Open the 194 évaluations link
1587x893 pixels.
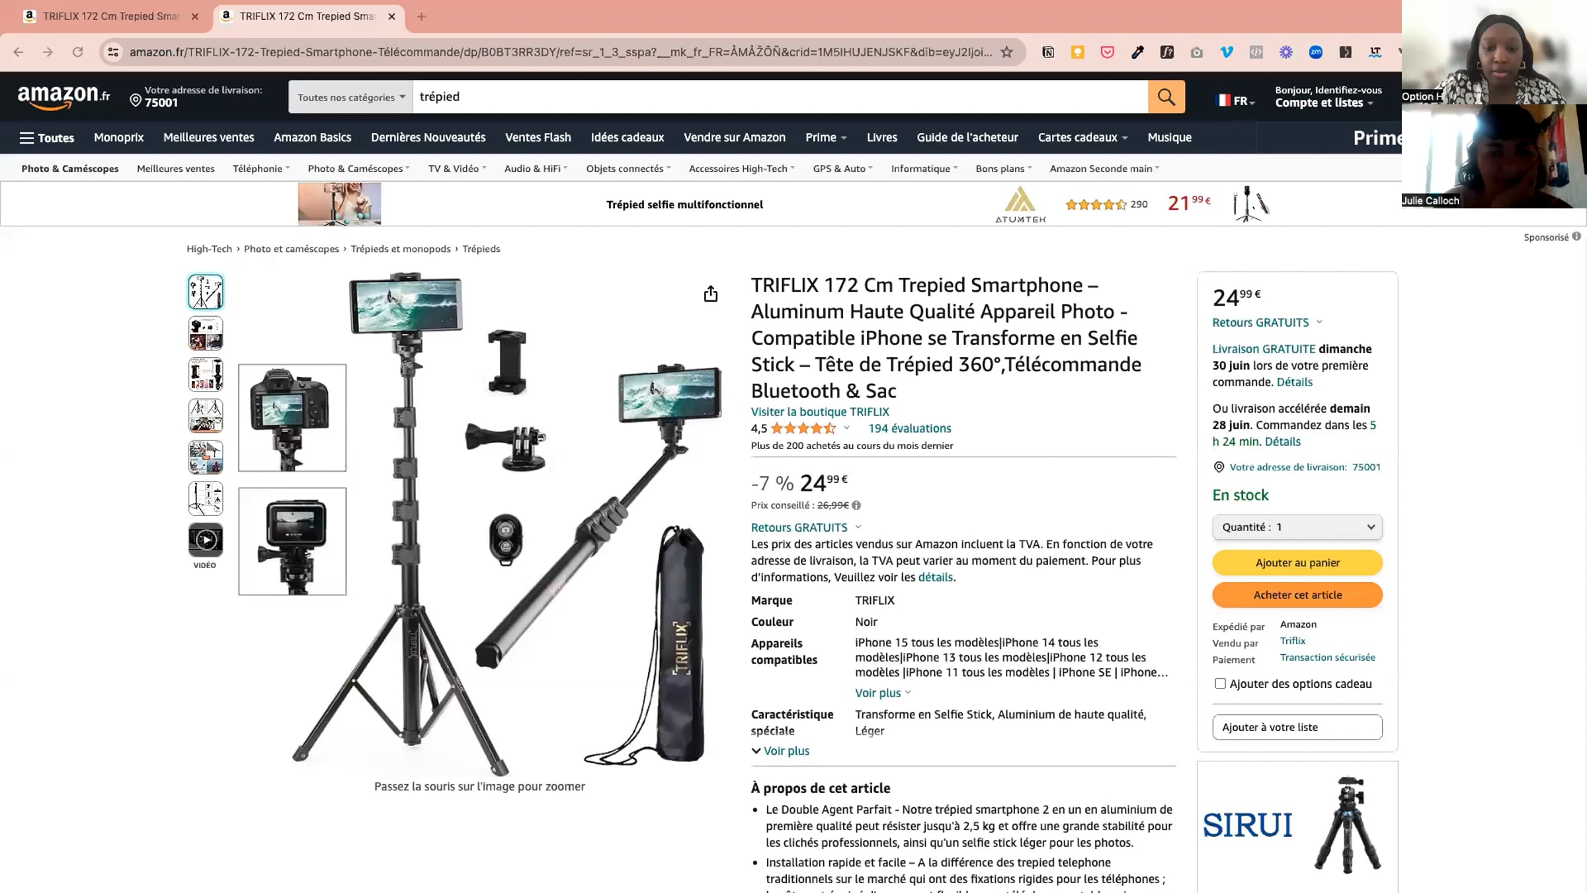click(909, 429)
